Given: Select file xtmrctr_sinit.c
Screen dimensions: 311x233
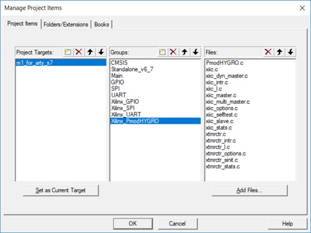Looking at the screenshot, I should (250, 160).
